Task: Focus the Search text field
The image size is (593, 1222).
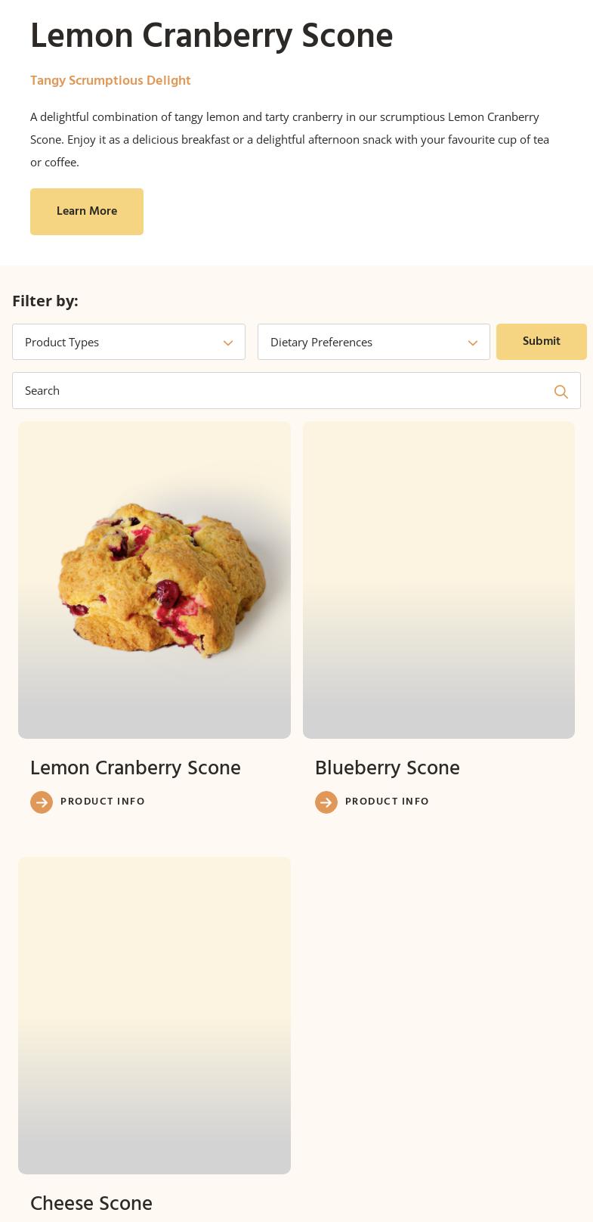Action: (x=280, y=391)
